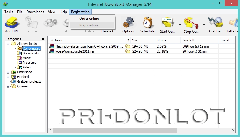Open the Help menu

63,12
